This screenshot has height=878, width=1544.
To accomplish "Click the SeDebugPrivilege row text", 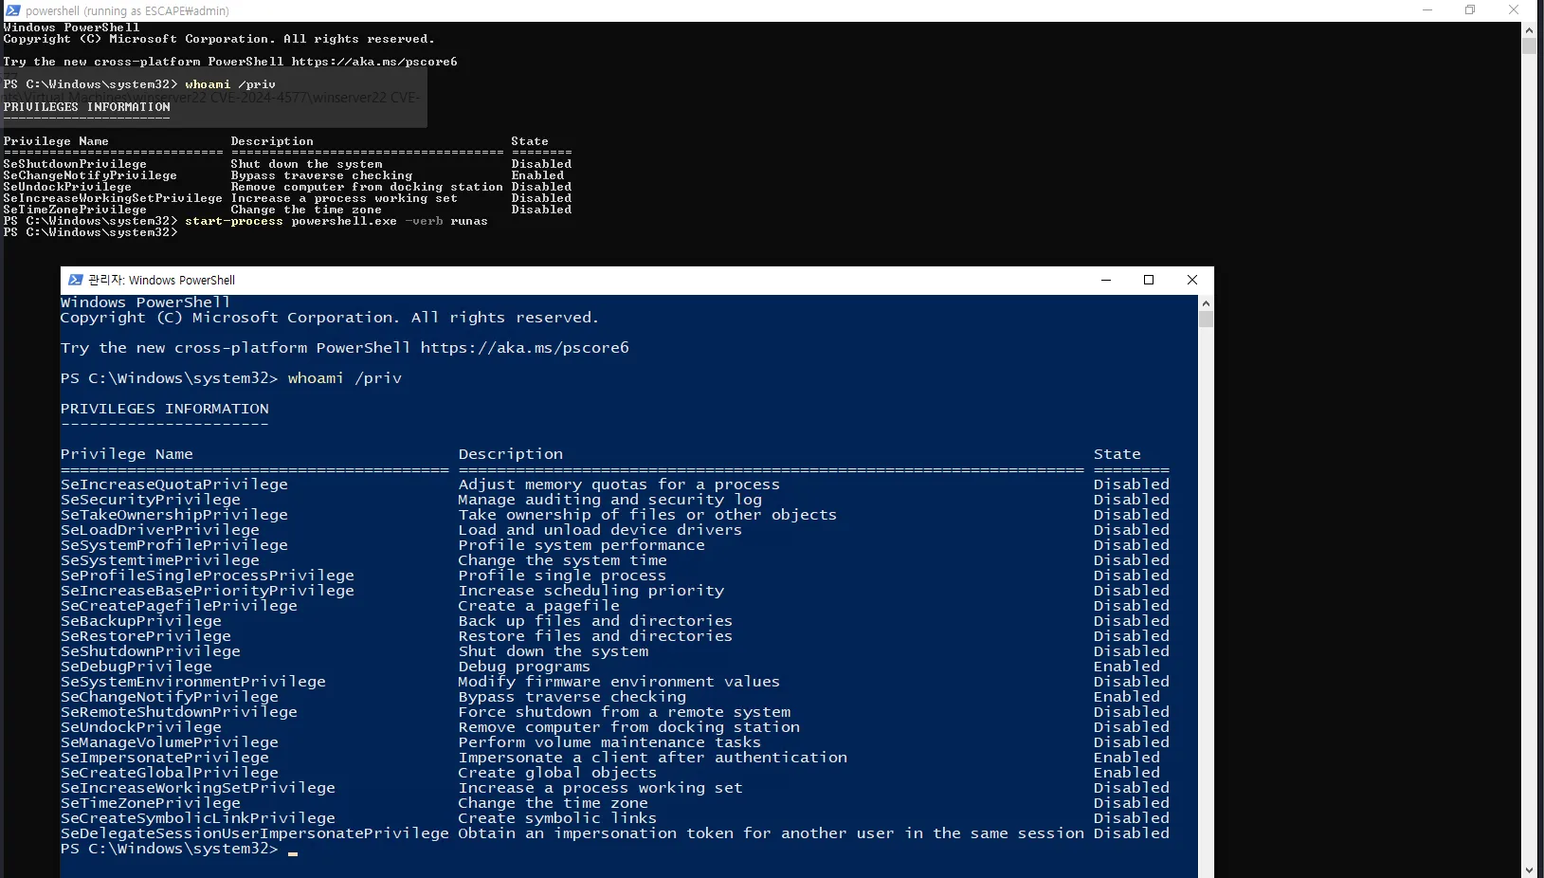I will pyautogui.click(x=136, y=667).
